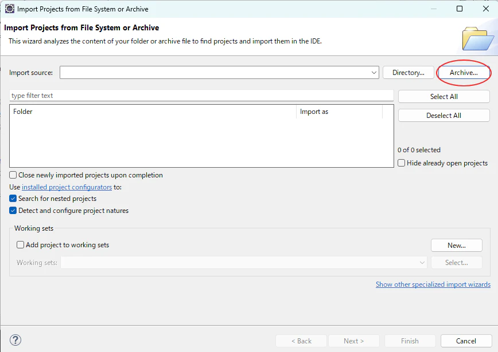Create a new working set with New...

tap(457, 245)
